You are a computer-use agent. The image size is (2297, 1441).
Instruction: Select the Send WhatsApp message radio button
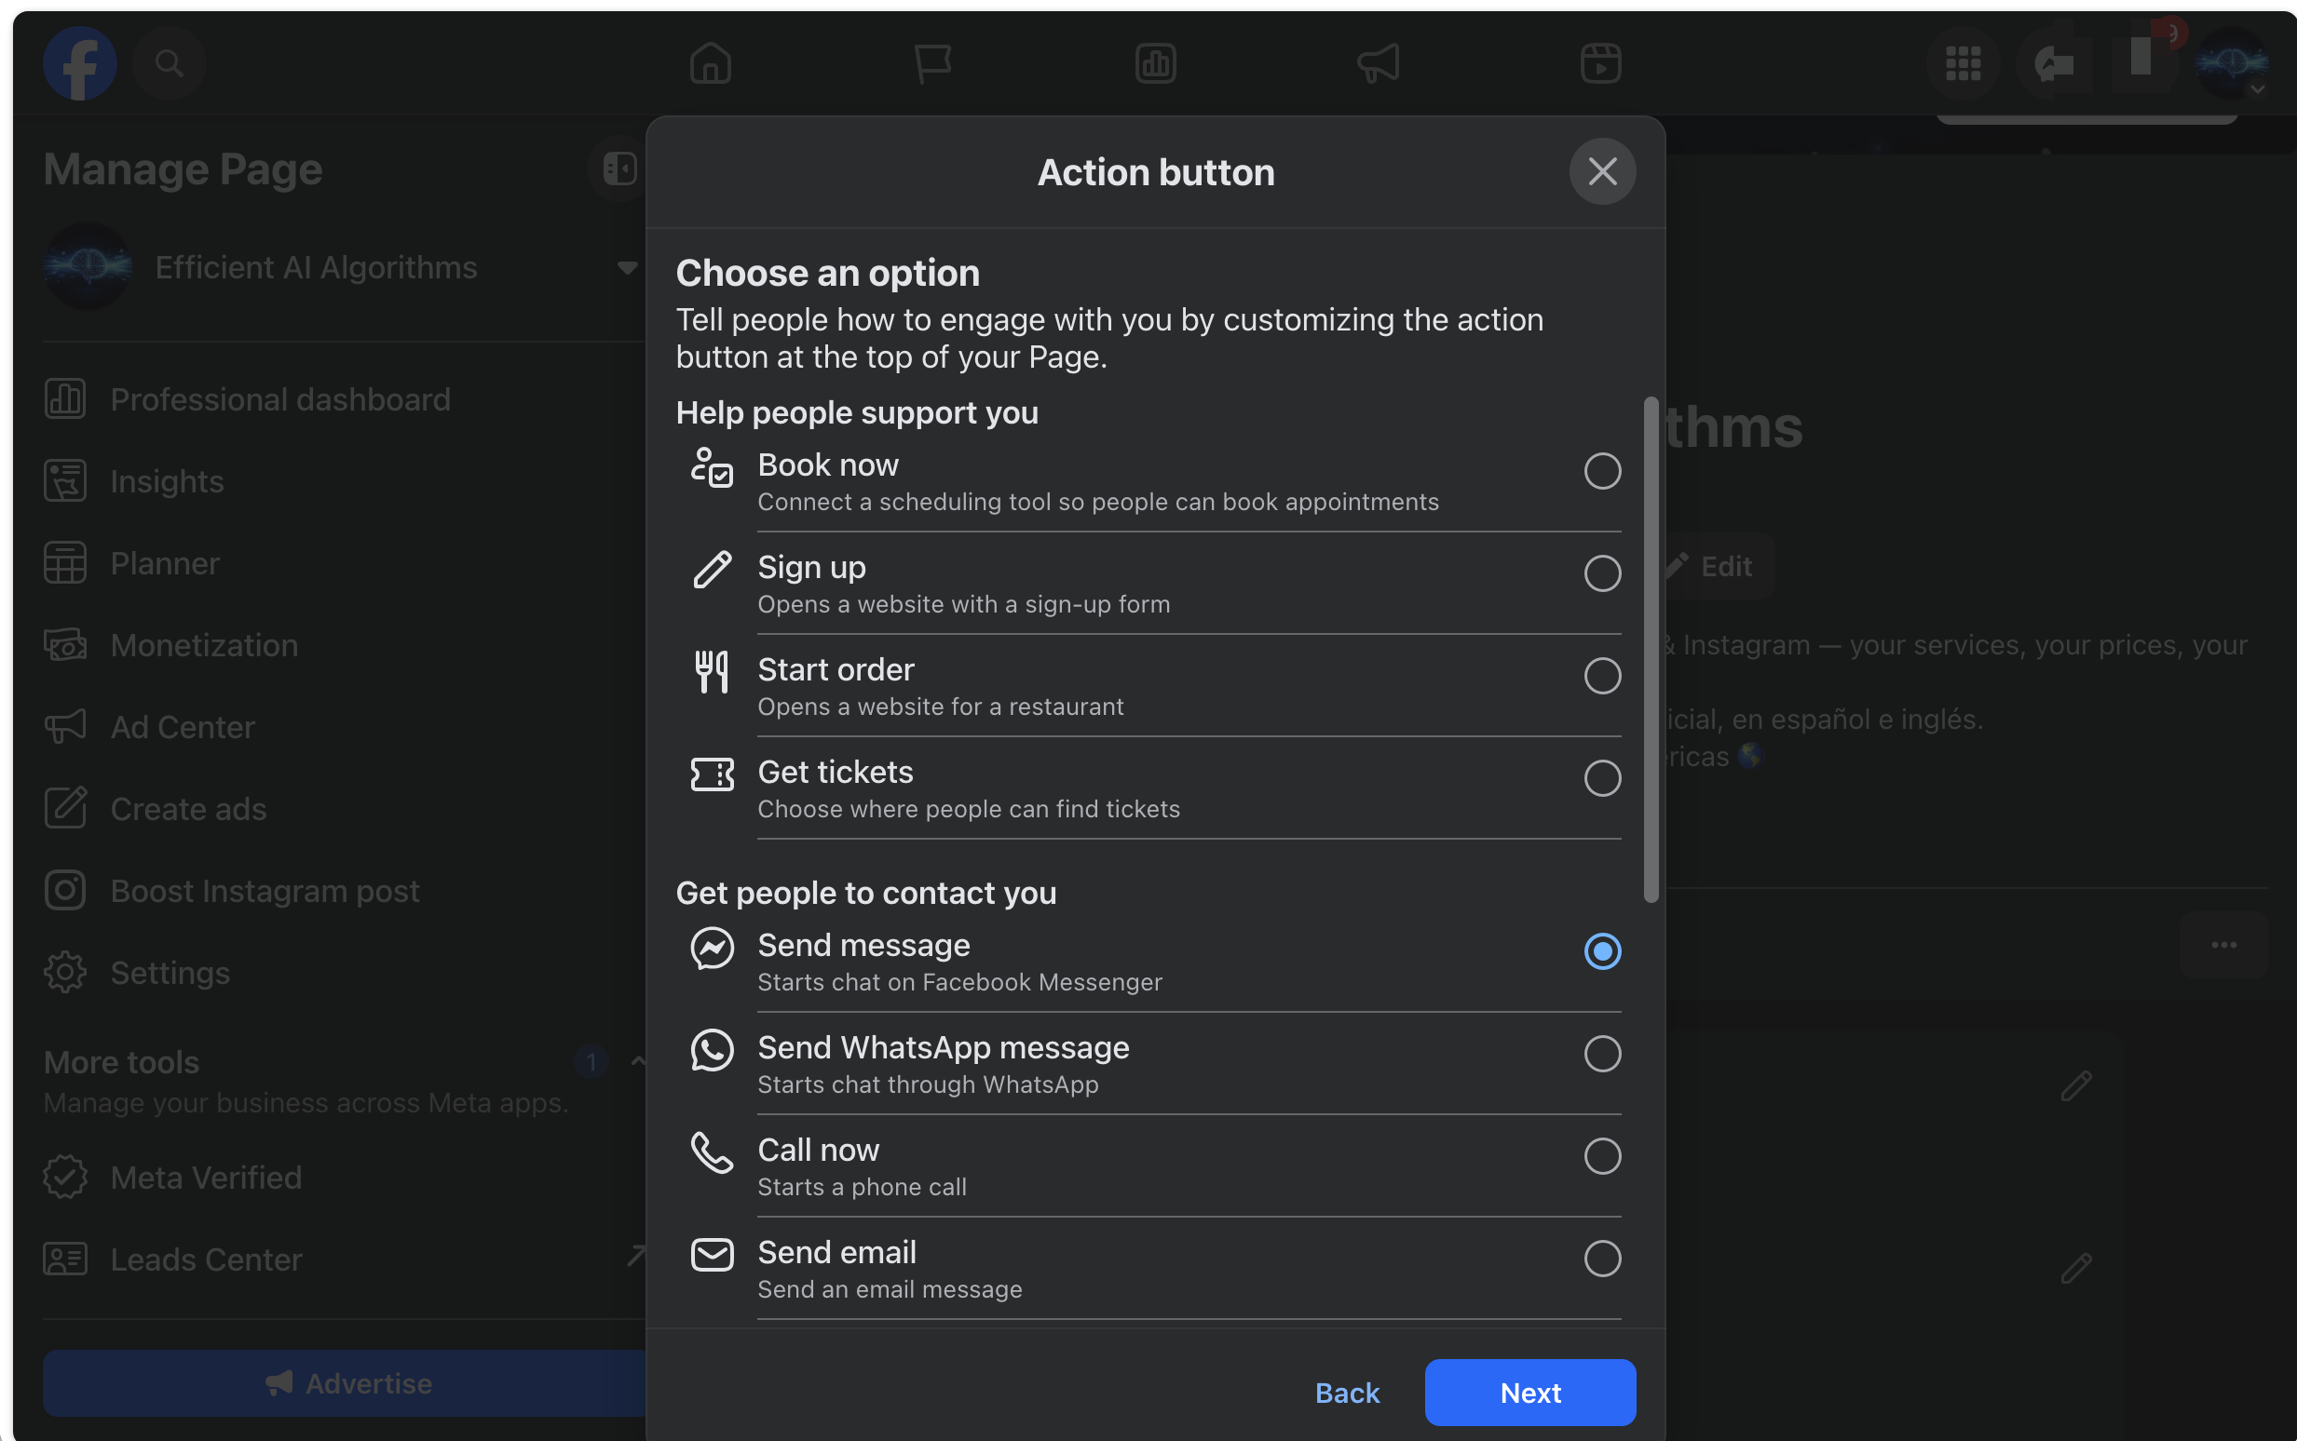coord(1603,1054)
